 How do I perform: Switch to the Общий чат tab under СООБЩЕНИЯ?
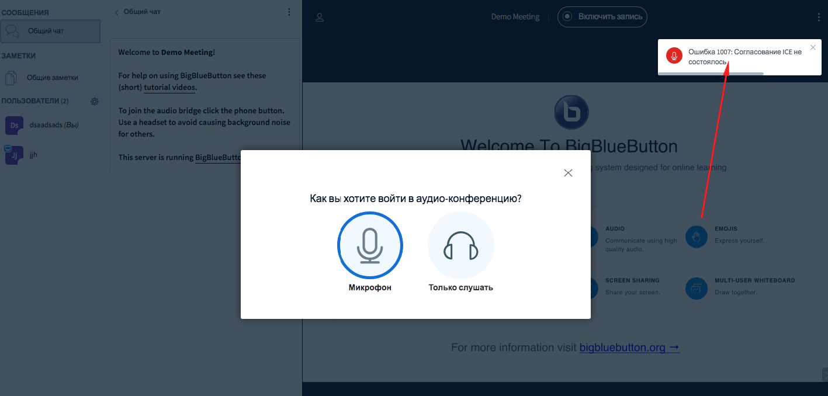[x=50, y=30]
